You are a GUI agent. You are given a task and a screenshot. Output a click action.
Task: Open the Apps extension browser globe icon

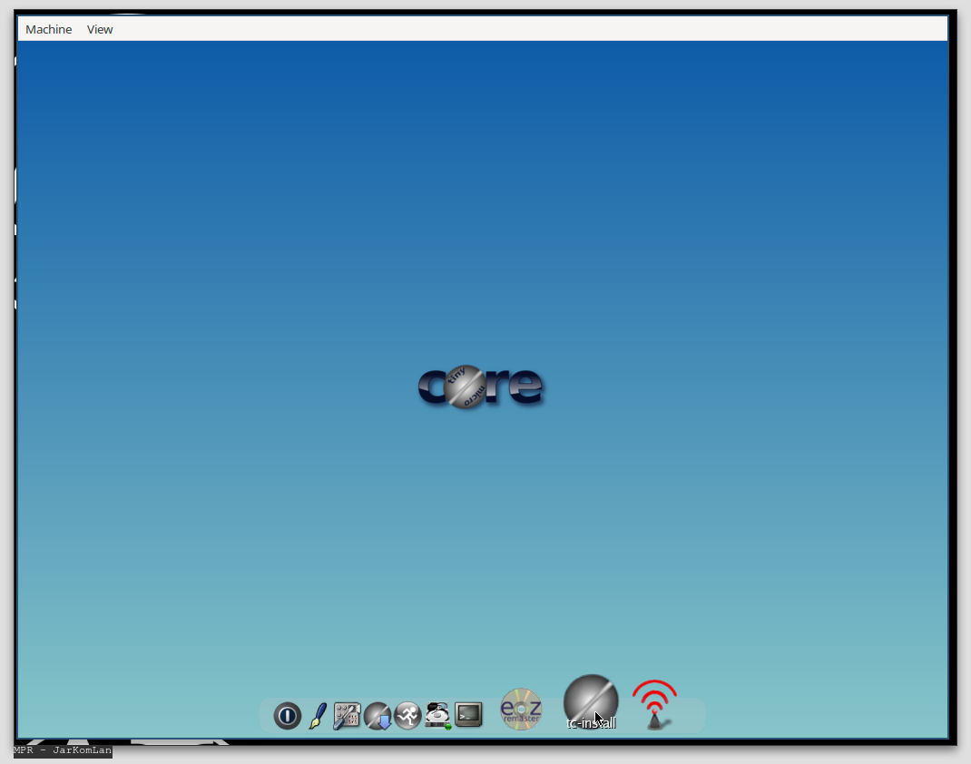[379, 716]
